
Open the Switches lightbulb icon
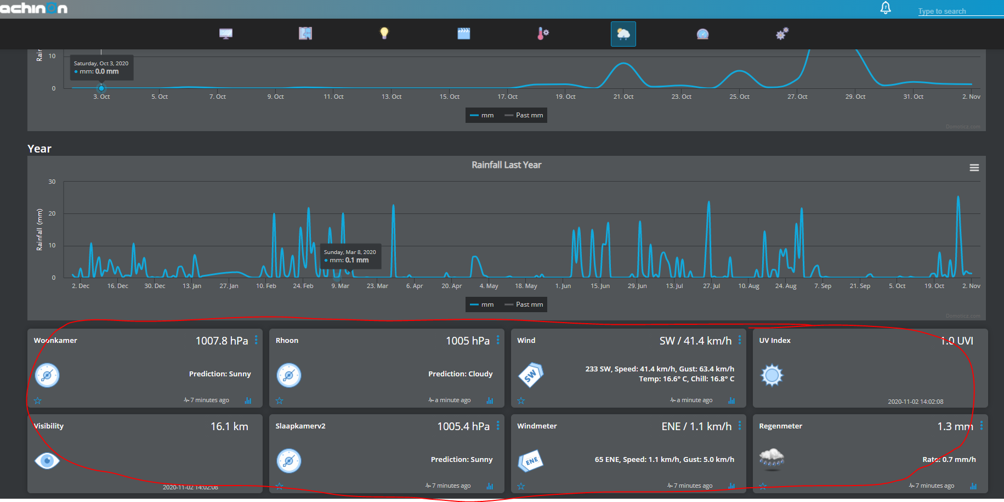384,33
